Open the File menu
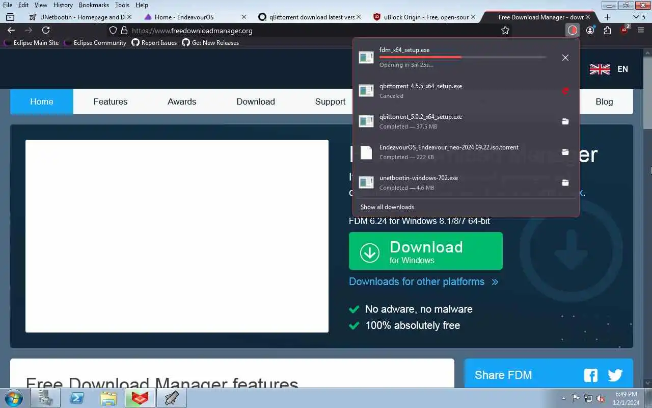This screenshot has width=652, height=408. 8,5
